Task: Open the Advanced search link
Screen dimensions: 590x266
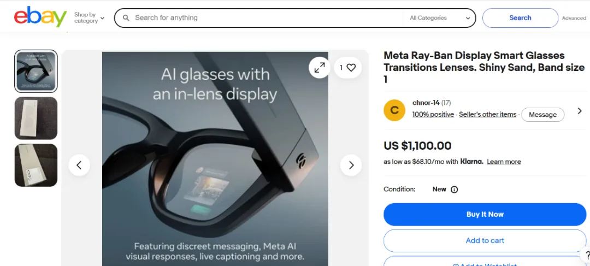Action: tap(574, 18)
